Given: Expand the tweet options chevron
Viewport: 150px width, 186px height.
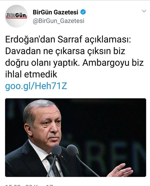Looking at the screenshot, I should click(x=144, y=11).
